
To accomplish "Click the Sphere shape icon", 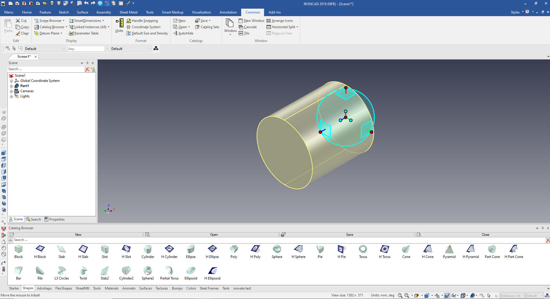I will [x=277, y=249].
